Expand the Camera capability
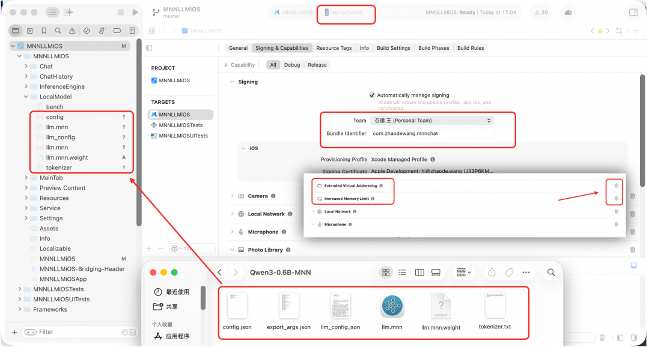The height and width of the screenshot is (347, 649). pyautogui.click(x=232, y=196)
